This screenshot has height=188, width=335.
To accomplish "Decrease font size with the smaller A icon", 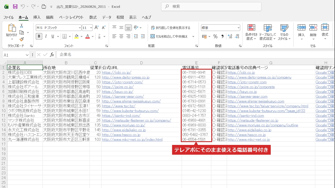I will click(x=104, y=28).
